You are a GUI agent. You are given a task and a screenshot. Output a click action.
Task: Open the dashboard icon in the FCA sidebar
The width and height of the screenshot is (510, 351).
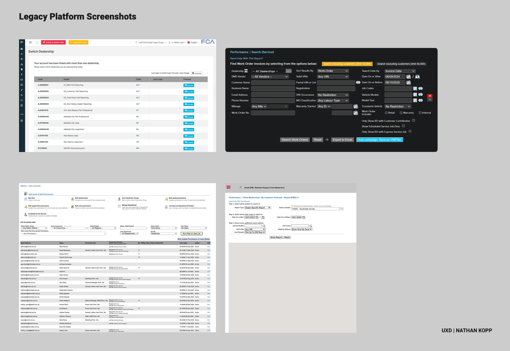tap(22, 49)
